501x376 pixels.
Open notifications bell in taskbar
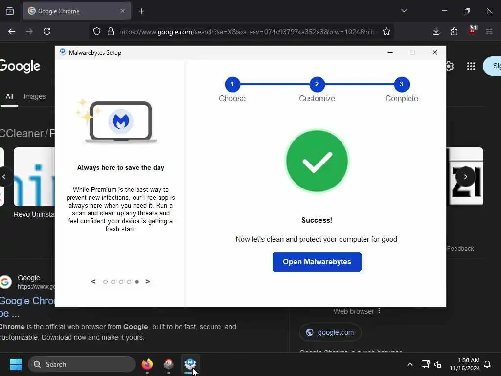click(488, 364)
